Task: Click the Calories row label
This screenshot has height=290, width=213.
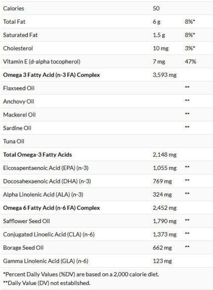Action: [x=13, y=8]
